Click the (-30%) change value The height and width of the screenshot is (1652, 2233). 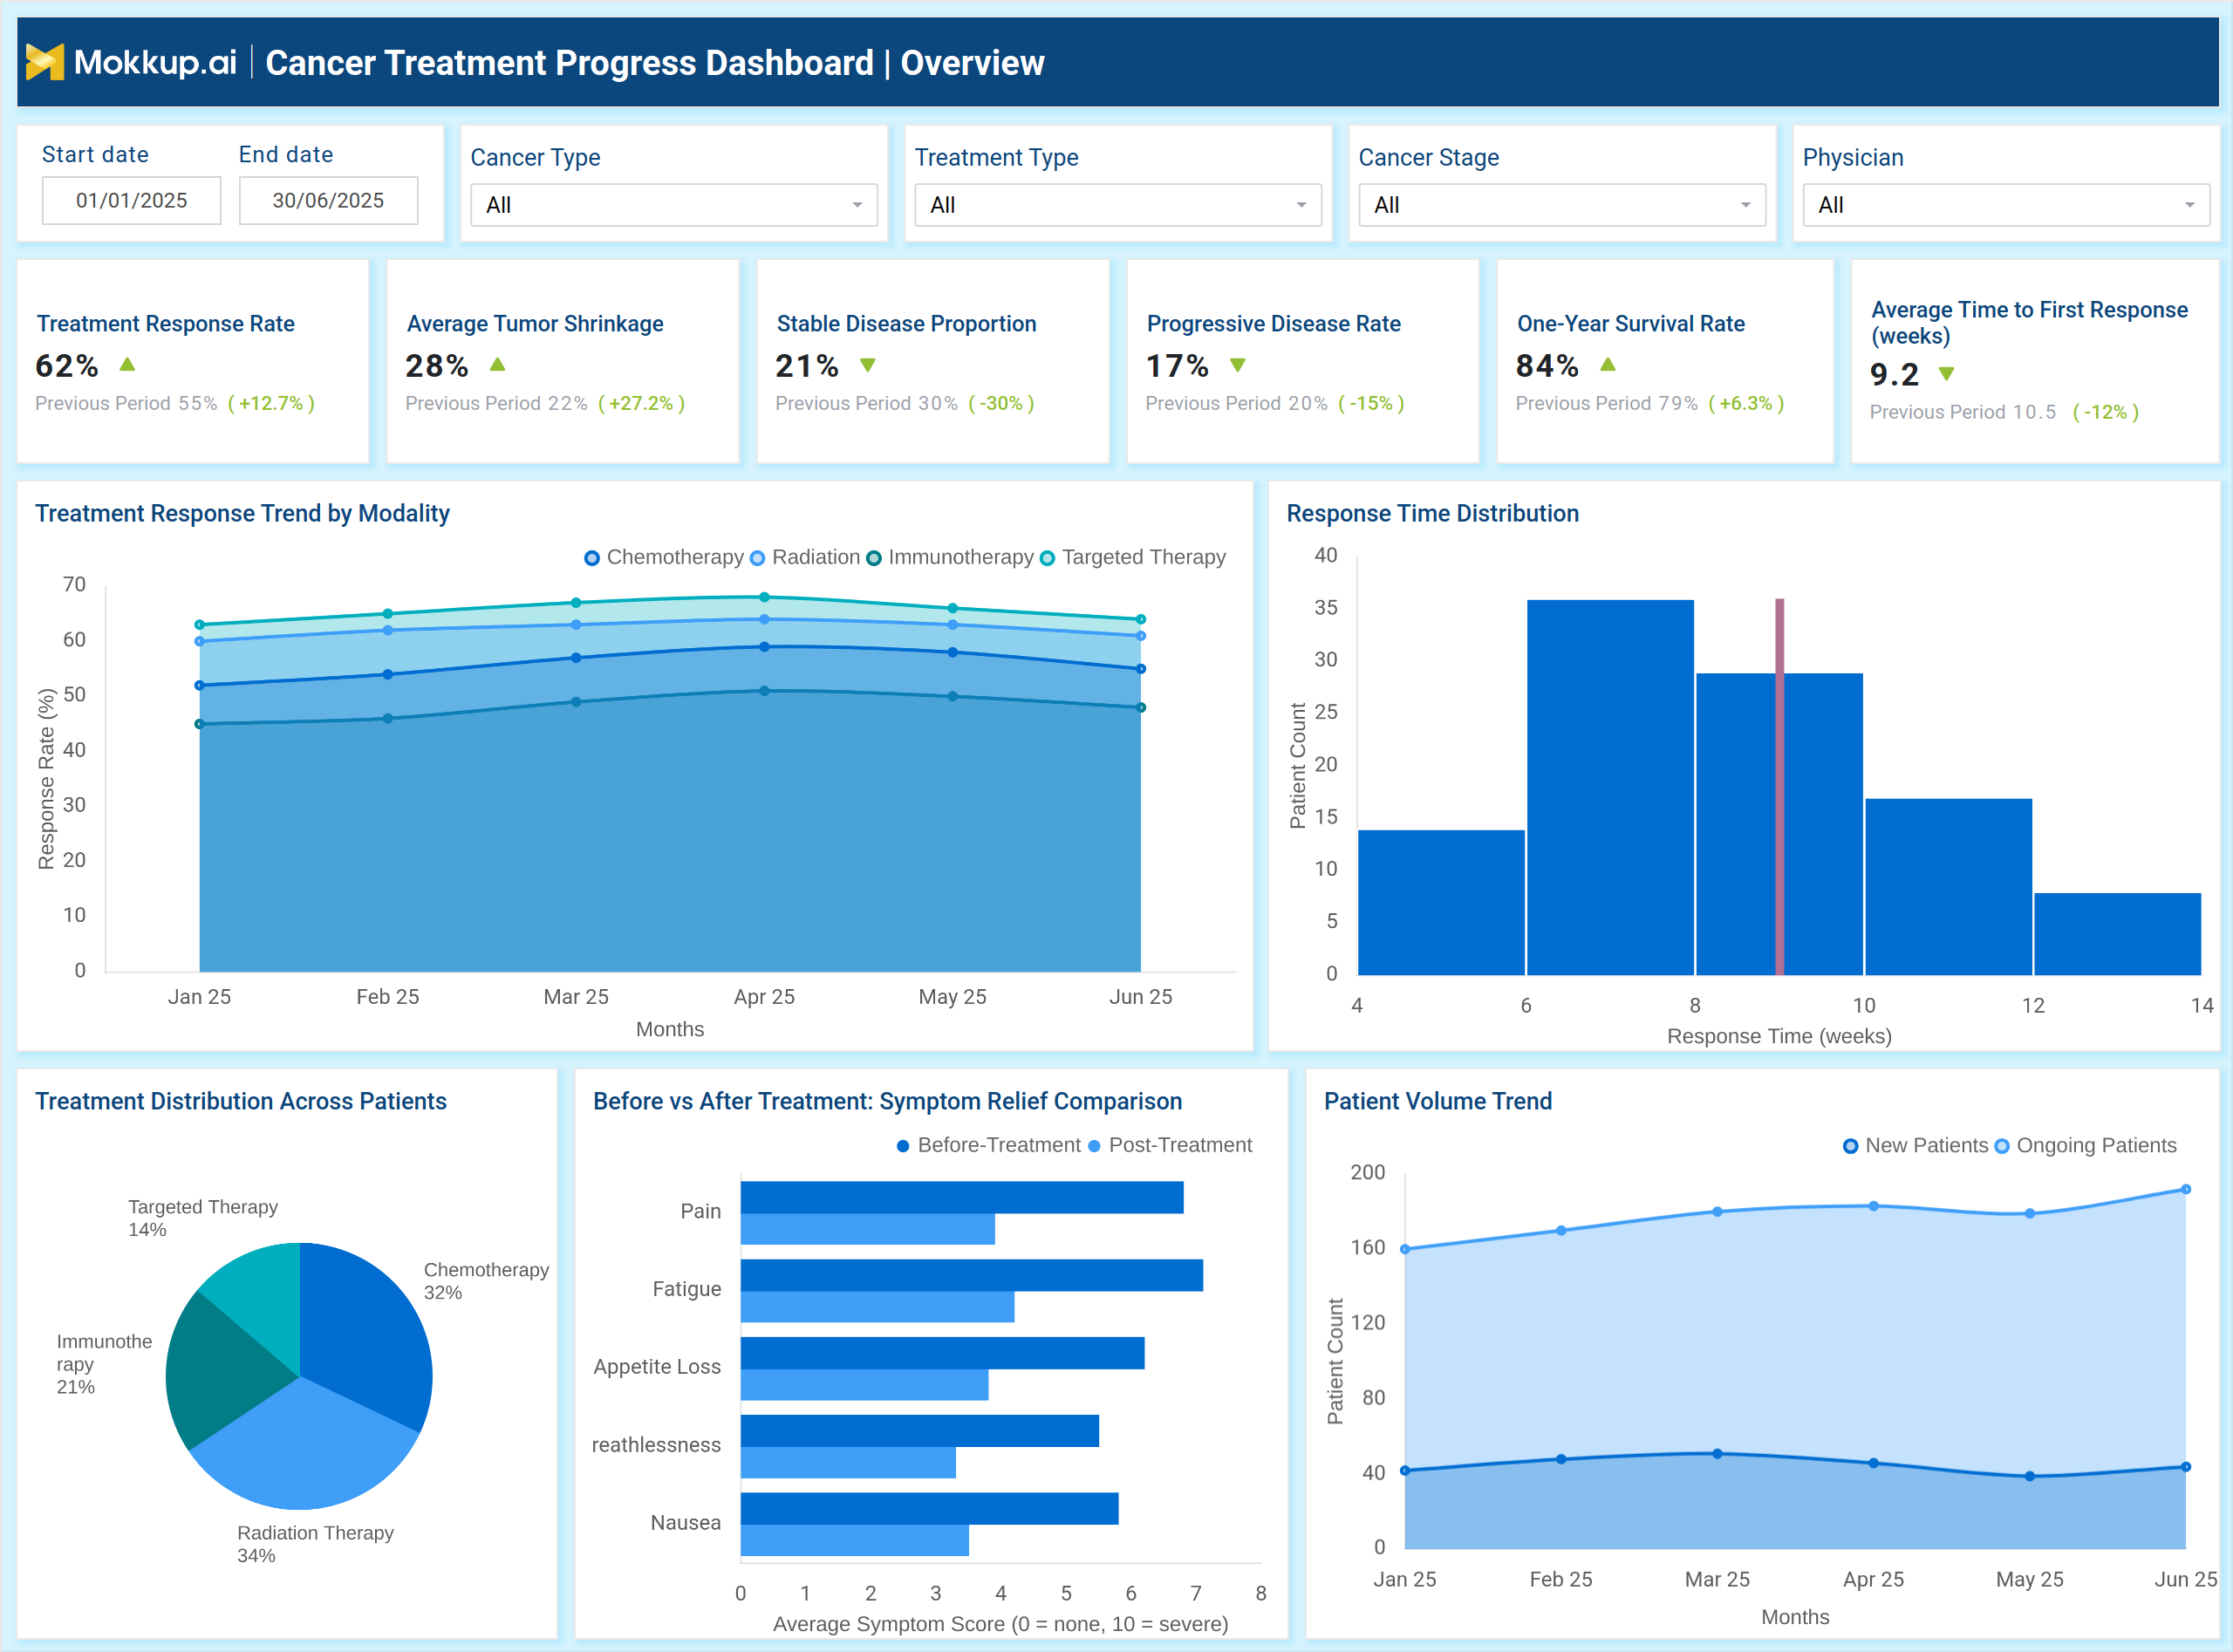[1001, 404]
